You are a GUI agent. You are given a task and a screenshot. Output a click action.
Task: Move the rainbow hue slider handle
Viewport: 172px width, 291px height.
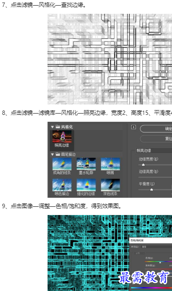(160, 262)
